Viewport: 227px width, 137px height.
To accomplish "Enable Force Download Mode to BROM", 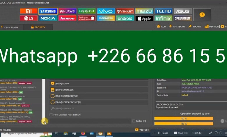I will click(51, 115).
